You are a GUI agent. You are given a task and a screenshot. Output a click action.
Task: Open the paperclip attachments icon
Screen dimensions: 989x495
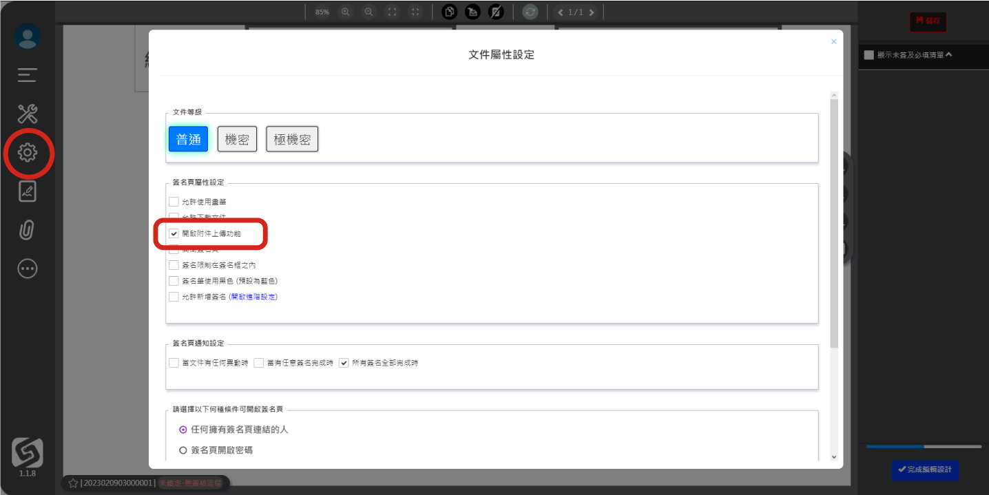pos(27,229)
